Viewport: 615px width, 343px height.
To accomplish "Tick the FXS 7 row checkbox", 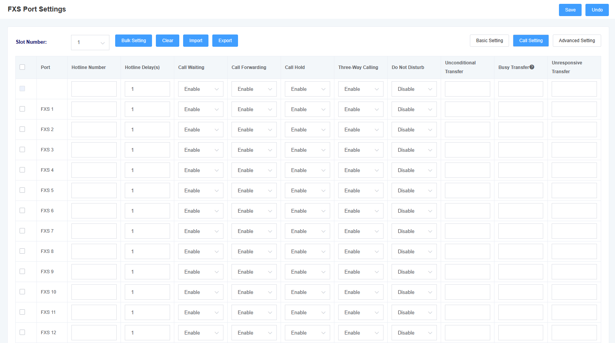I will tap(22, 231).
